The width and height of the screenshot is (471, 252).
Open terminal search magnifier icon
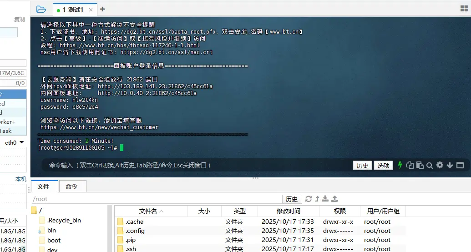(430, 166)
